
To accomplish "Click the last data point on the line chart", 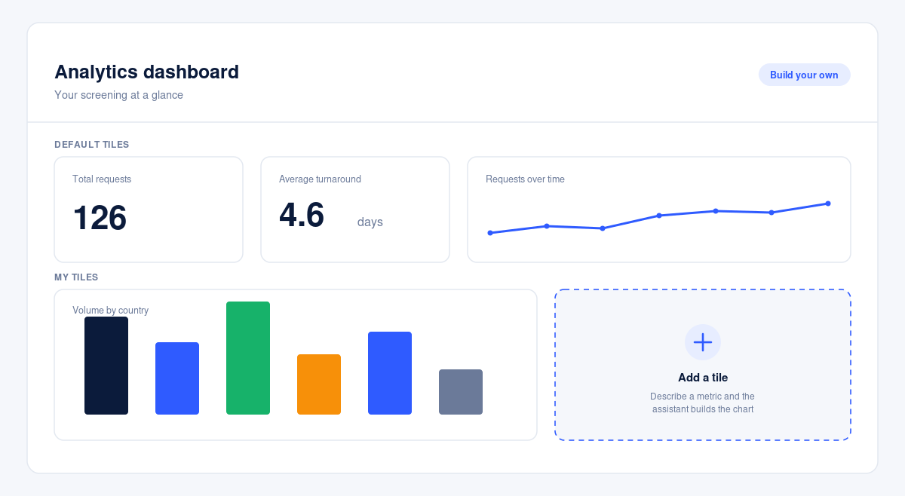I will coord(828,204).
